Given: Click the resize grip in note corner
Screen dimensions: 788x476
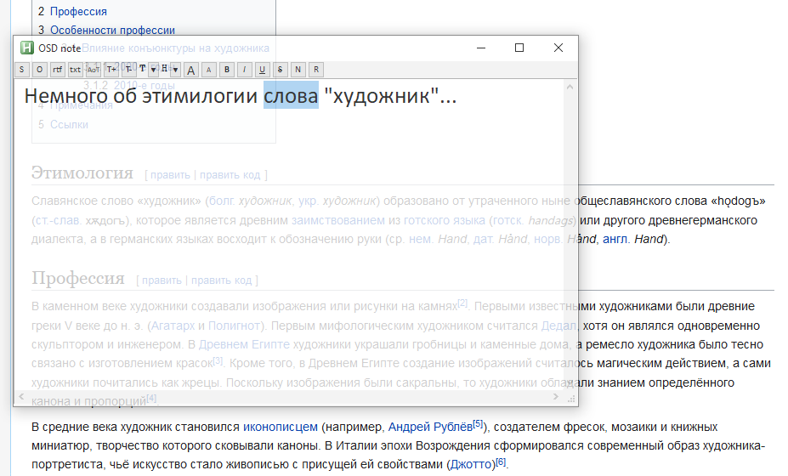Looking at the screenshot, I should tap(571, 399).
